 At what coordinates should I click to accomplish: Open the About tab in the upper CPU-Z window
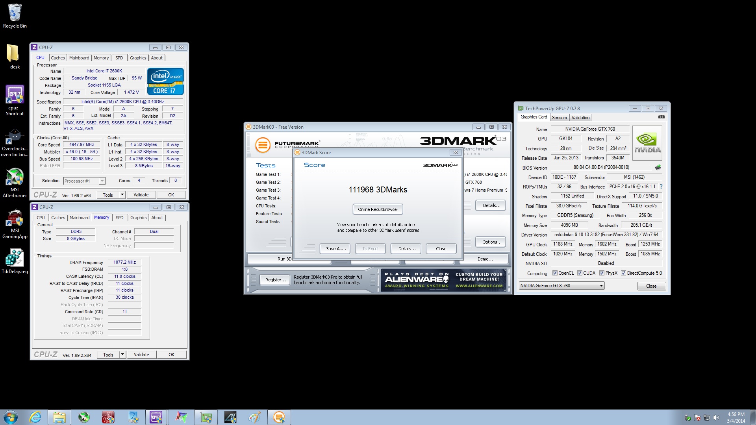coord(157,58)
